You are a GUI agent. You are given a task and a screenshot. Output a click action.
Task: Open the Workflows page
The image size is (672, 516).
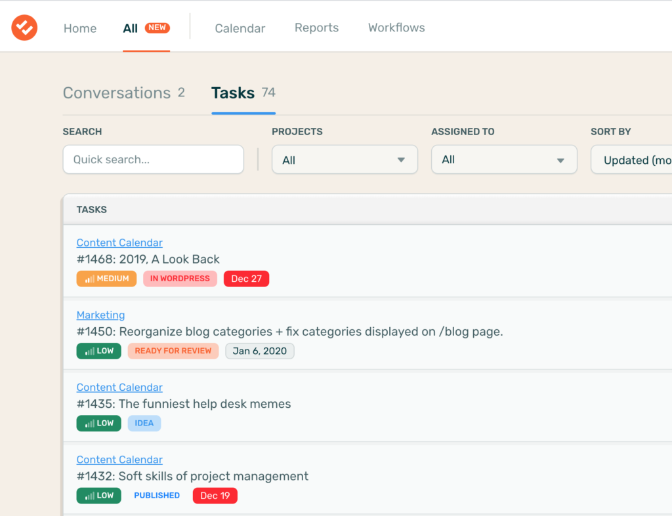tap(396, 28)
